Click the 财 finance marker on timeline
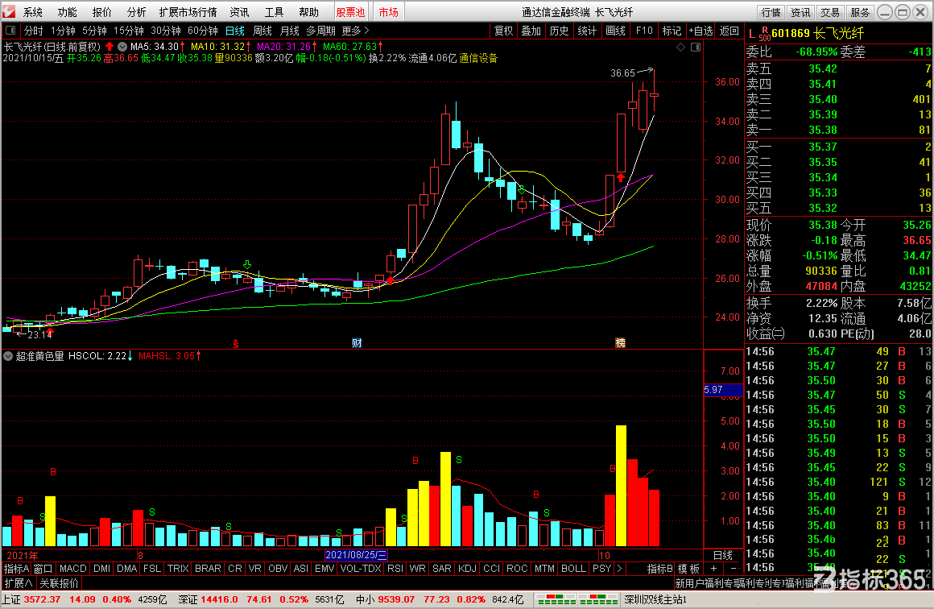This screenshot has width=934, height=609. click(357, 342)
